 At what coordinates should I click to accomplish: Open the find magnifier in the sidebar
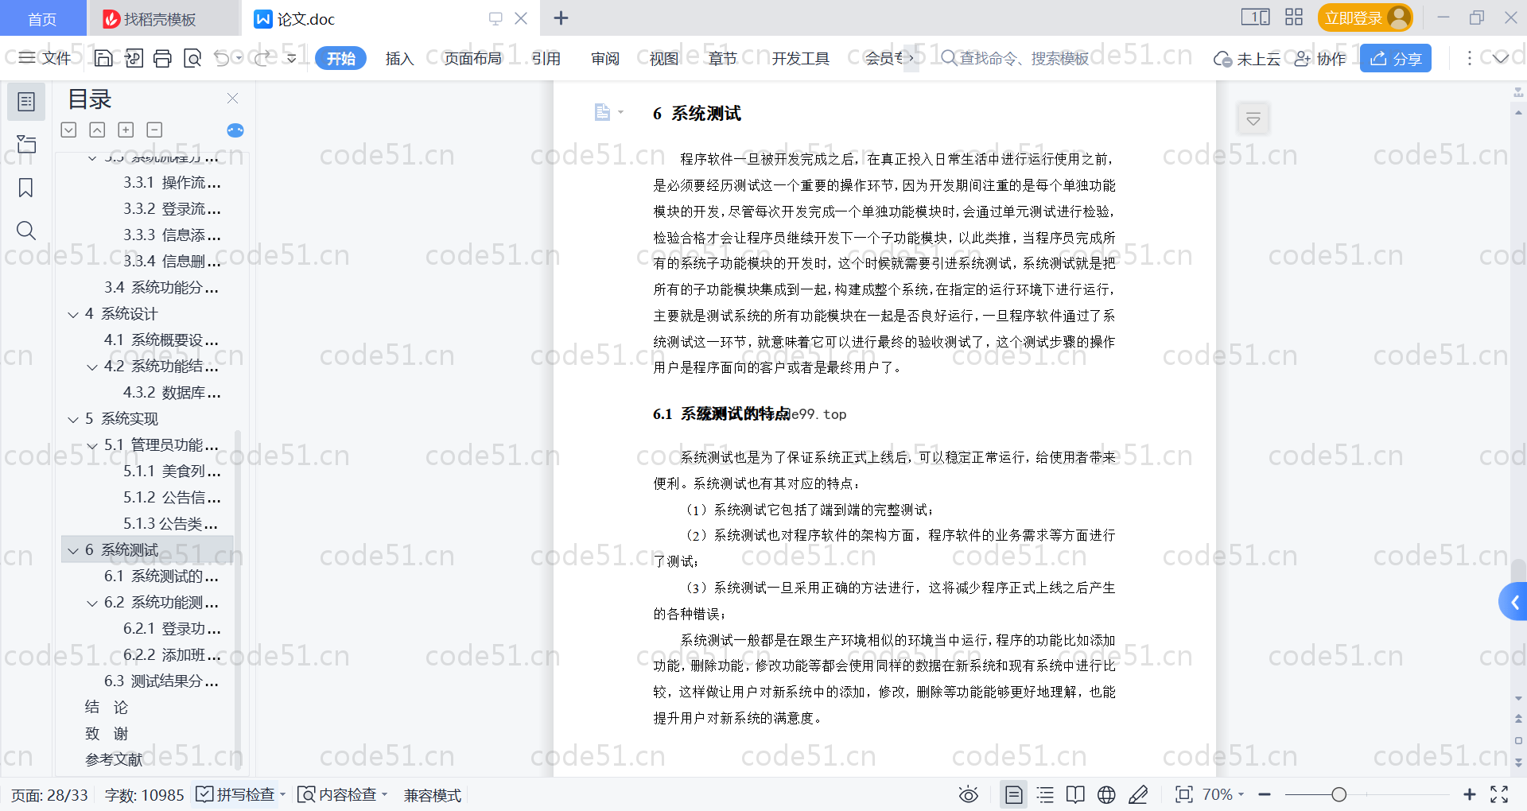(x=26, y=231)
